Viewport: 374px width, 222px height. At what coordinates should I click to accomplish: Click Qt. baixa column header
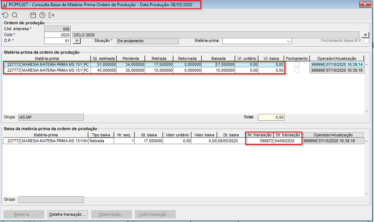coord(149,135)
